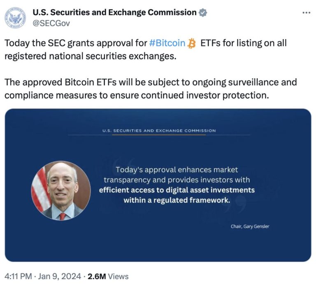The height and width of the screenshot is (286, 316).
Task: Click the 'Today the SEC grants approval' paragraph
Action: [146, 49]
